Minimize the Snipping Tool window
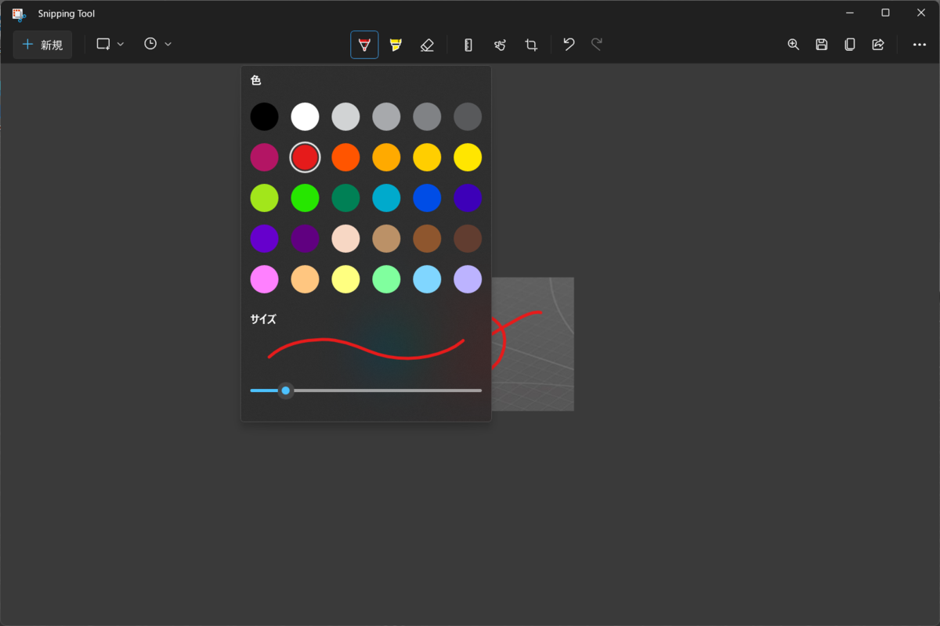 pos(850,13)
